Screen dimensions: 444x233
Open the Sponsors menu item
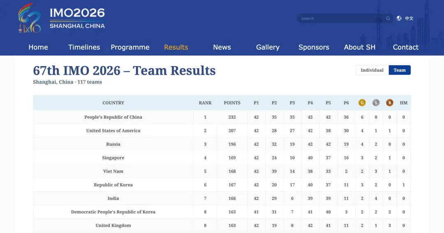(x=314, y=47)
